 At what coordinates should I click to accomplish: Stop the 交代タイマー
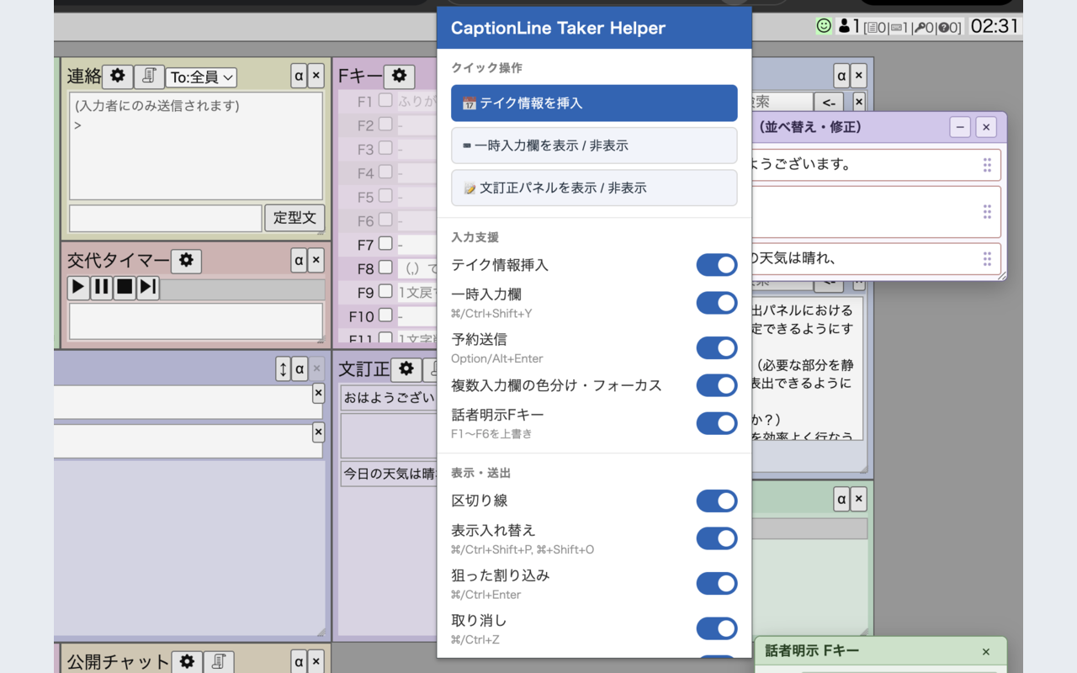[x=125, y=288]
